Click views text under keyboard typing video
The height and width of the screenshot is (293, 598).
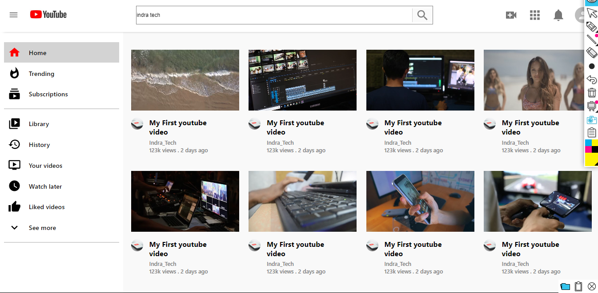(296, 272)
